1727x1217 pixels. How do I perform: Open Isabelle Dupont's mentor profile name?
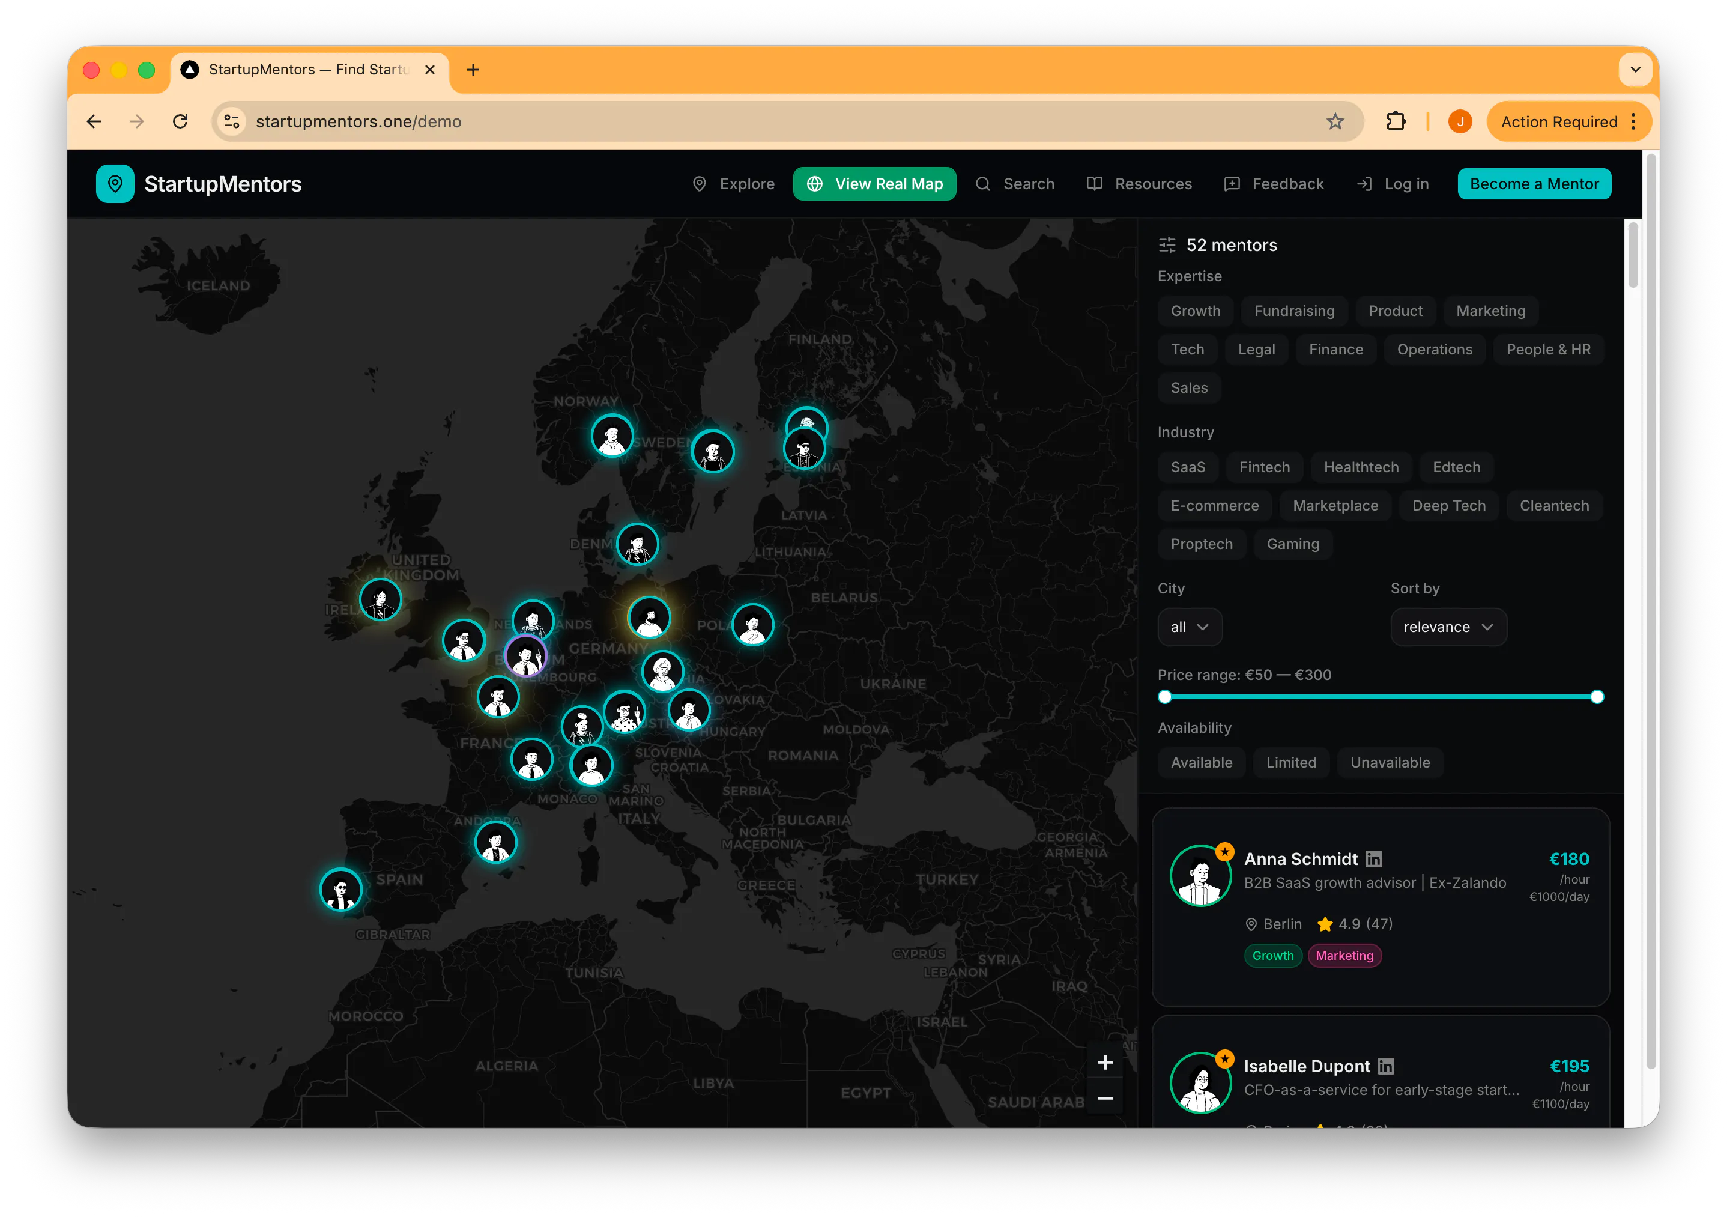[1307, 1066]
